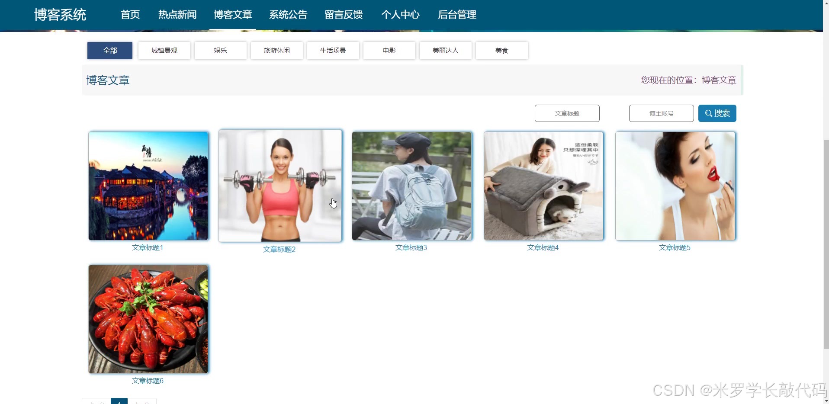Click the 博主账号 search input field

[x=661, y=113]
